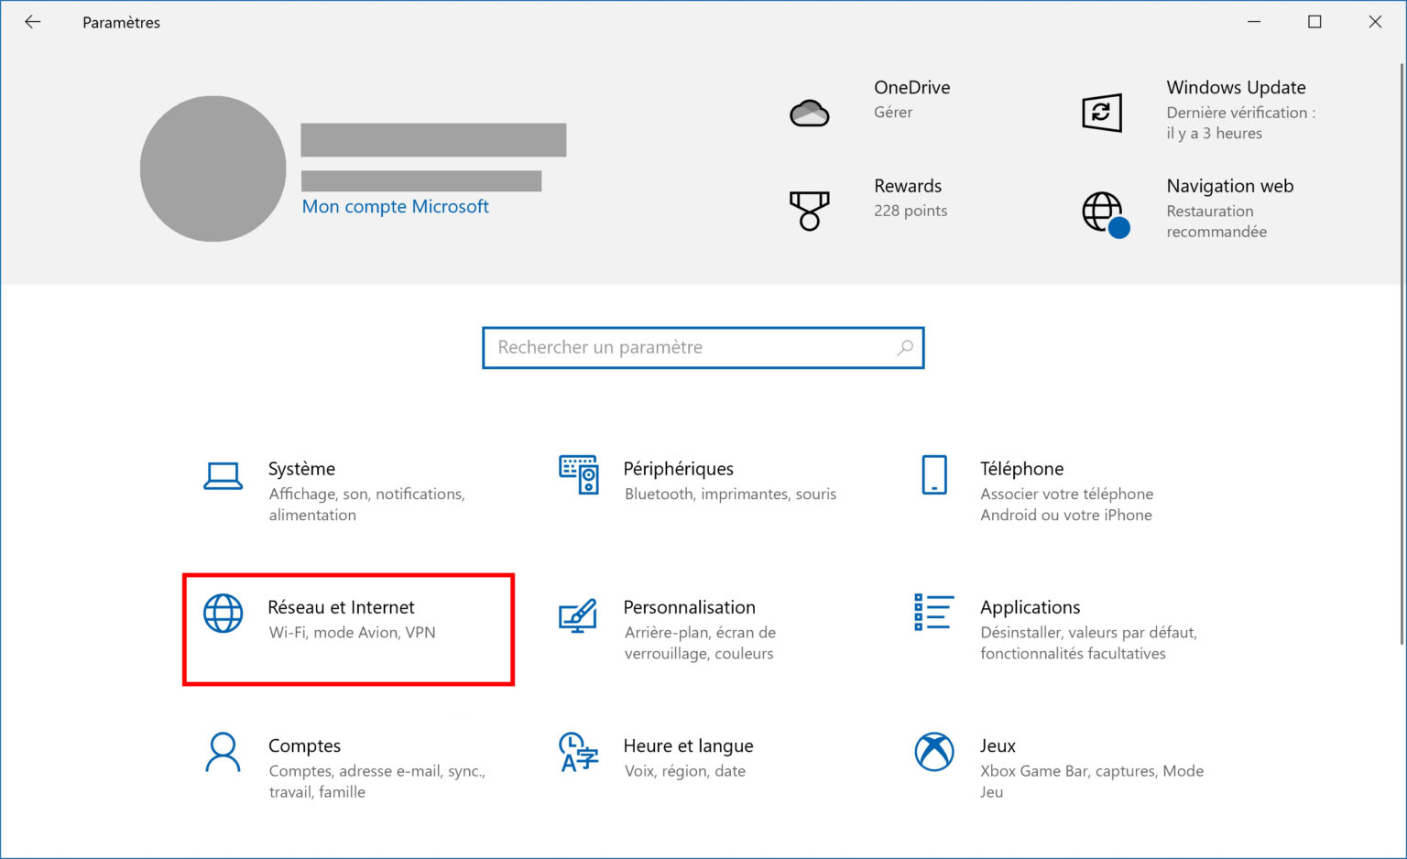Click the Paramètres title text
Viewport: 1407px width, 859px height.
(x=121, y=21)
